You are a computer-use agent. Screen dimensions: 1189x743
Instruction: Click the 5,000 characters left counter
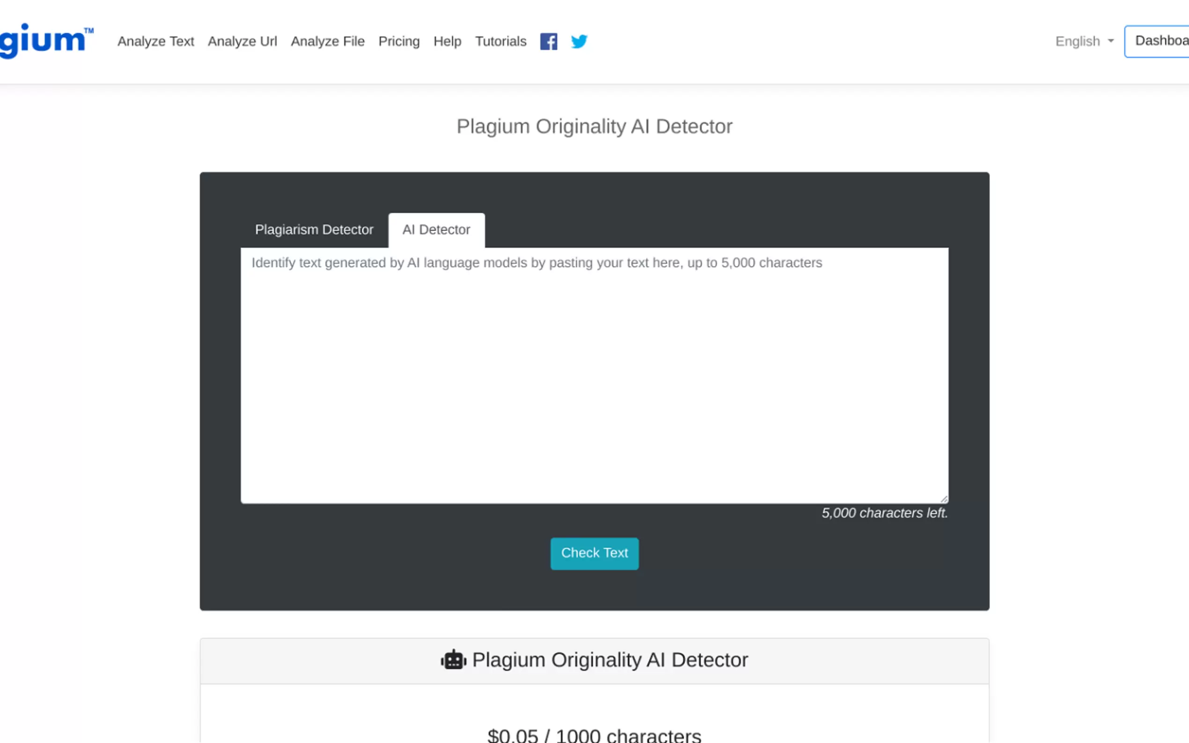point(884,513)
